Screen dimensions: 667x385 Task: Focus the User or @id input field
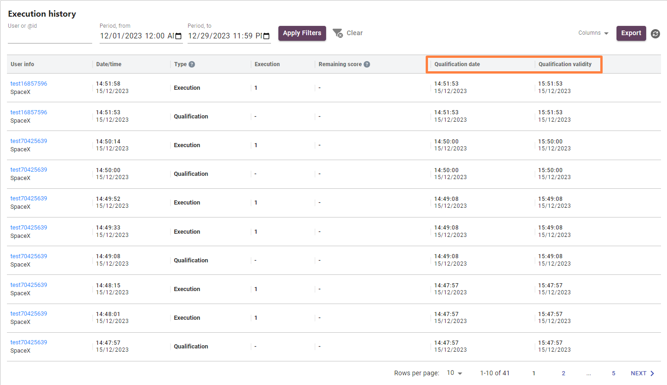pyautogui.click(x=50, y=37)
